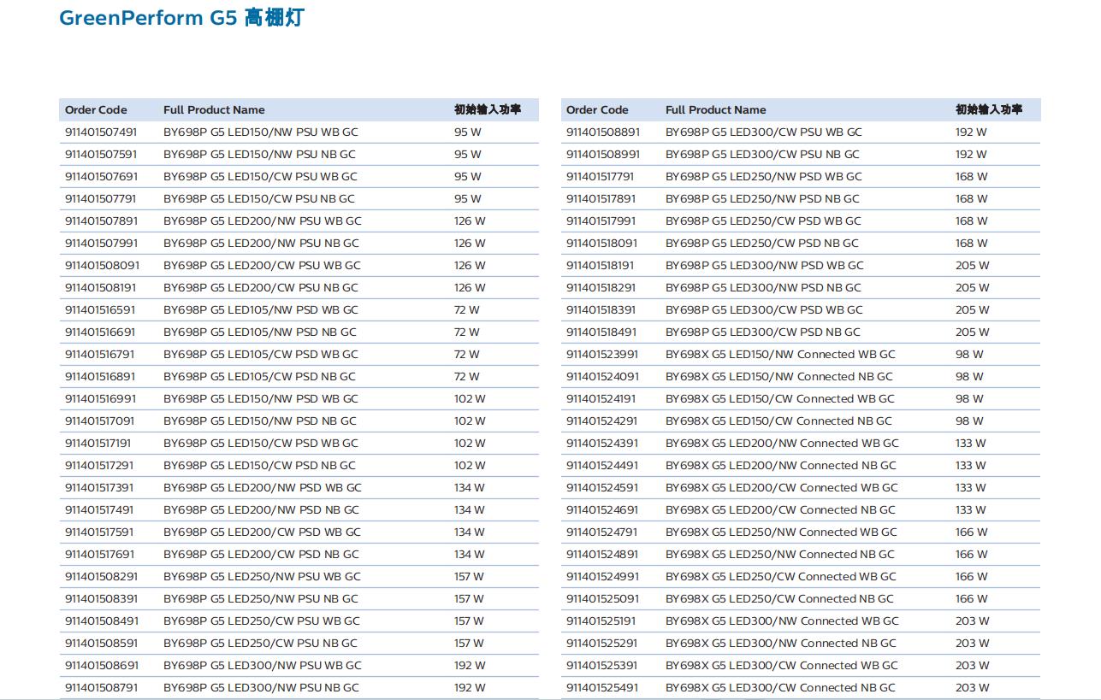Click product BY698P G5 LED200/NW PSD NB GC
The width and height of the screenshot is (1101, 700).
click(261, 510)
